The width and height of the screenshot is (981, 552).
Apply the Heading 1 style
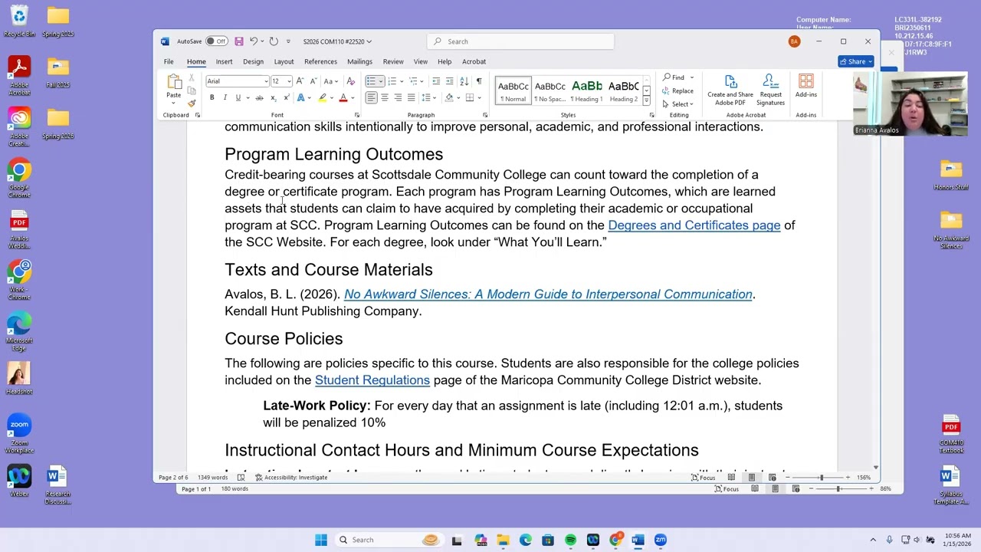[x=587, y=90]
